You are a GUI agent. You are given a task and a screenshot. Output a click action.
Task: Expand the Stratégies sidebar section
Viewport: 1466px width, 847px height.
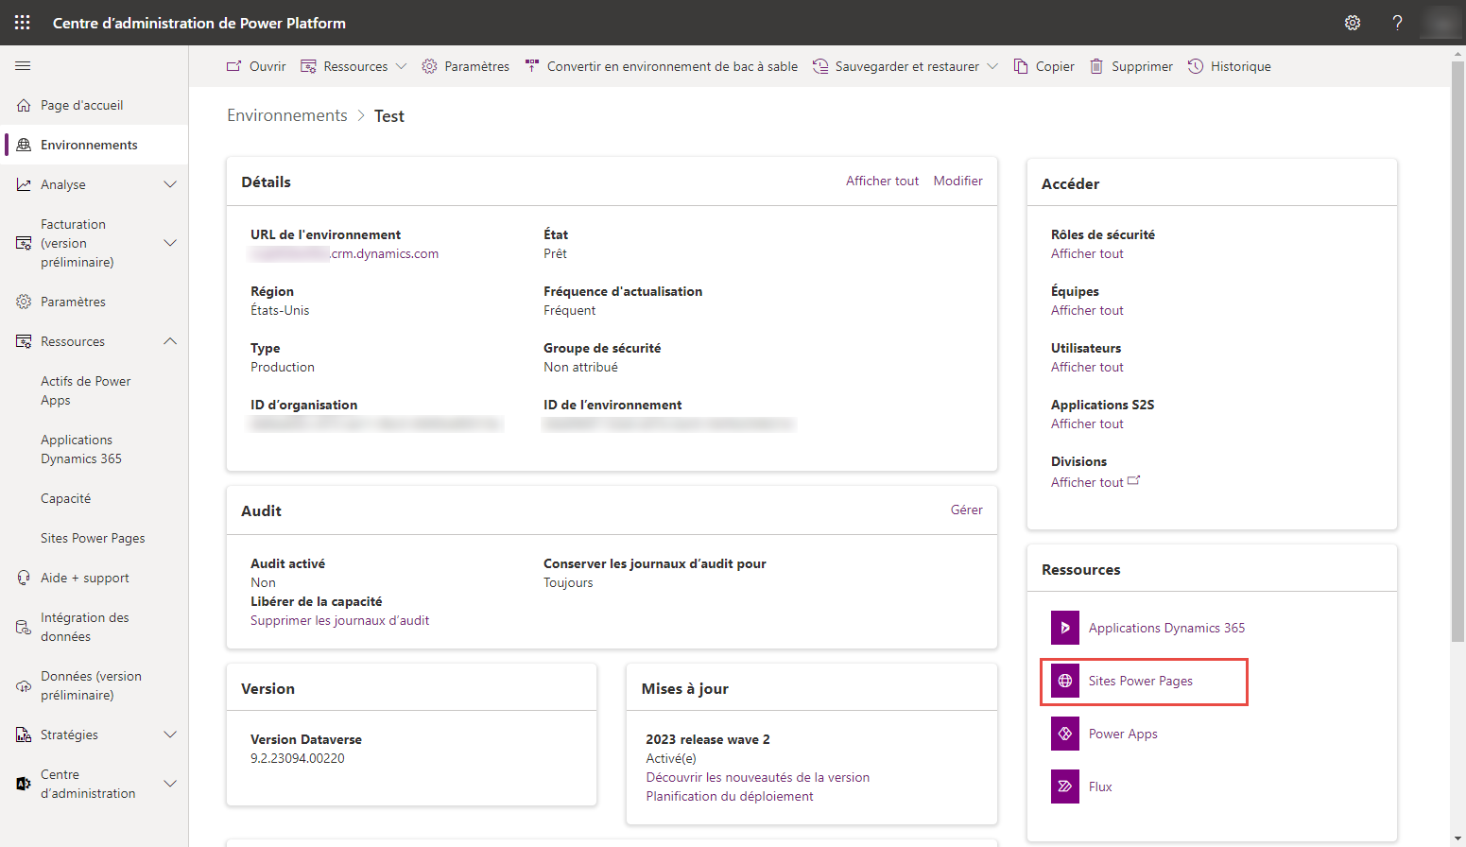(170, 735)
